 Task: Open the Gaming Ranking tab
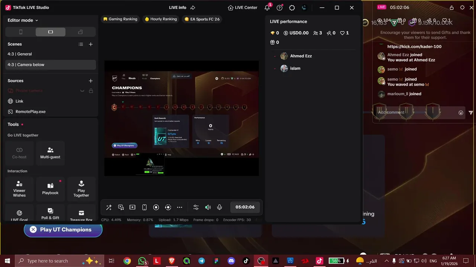(x=120, y=19)
